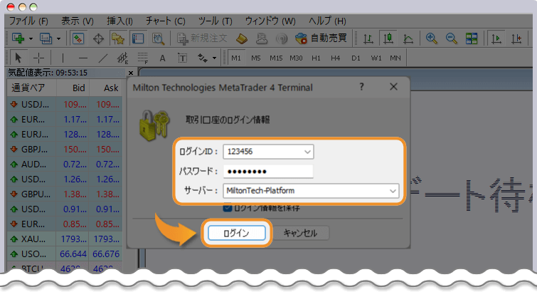This screenshot has width=537, height=292.
Task: Click the パスワード input field
Action: [268, 171]
